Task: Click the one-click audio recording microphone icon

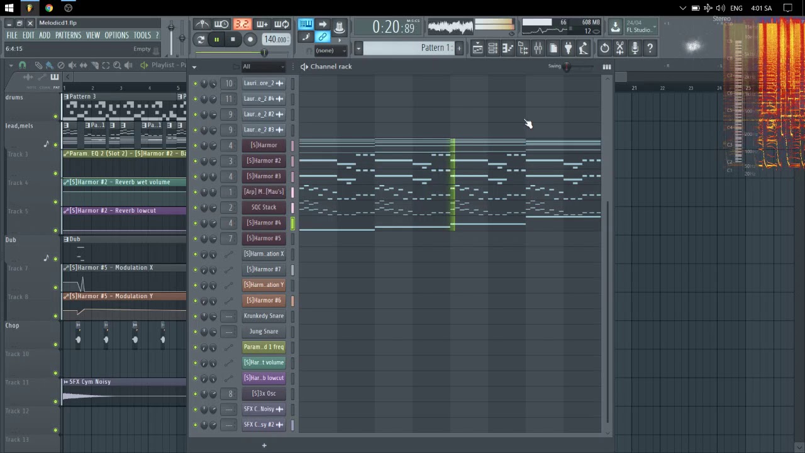Action: click(x=635, y=48)
